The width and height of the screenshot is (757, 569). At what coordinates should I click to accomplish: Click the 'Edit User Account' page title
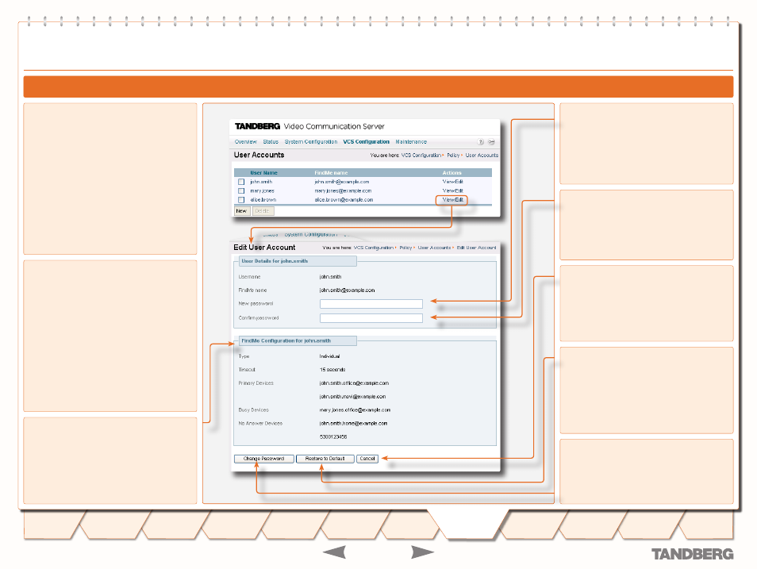[x=264, y=248]
